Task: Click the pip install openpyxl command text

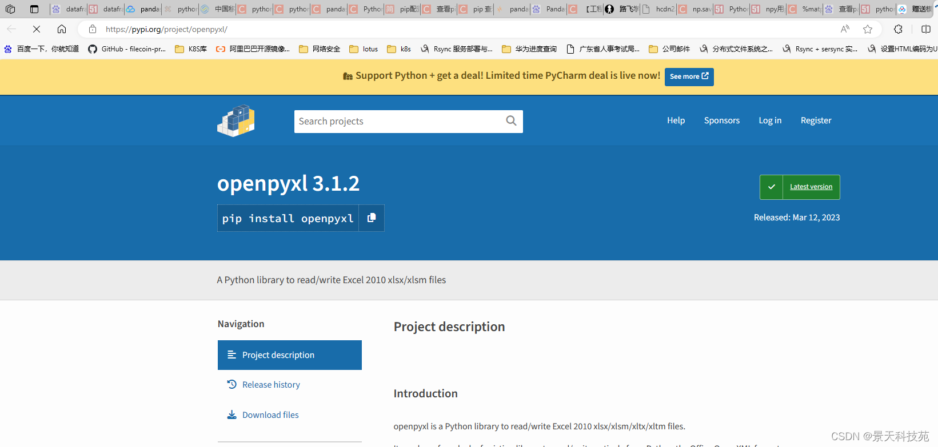Action: tap(288, 219)
